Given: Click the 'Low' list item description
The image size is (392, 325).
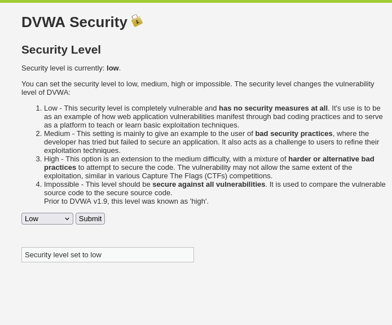Looking at the screenshot, I should click(x=130, y=116).
